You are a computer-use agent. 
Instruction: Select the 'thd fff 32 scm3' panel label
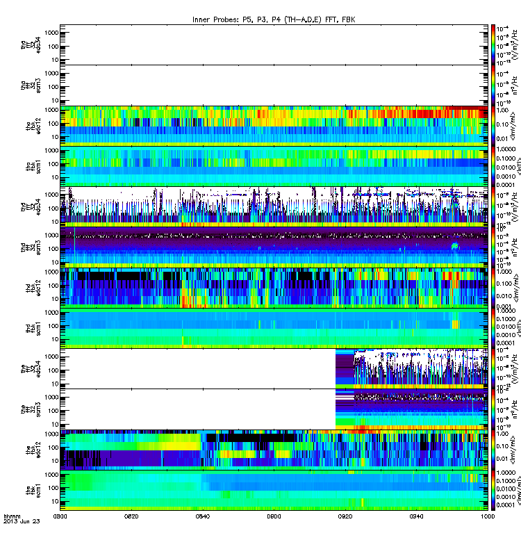[31, 247]
